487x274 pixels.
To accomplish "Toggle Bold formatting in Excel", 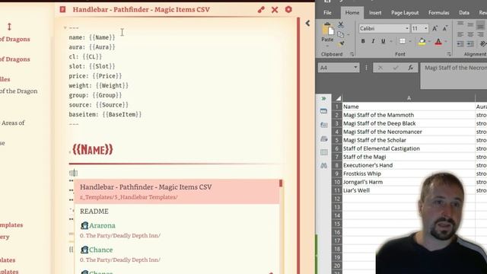I will click(x=363, y=41).
